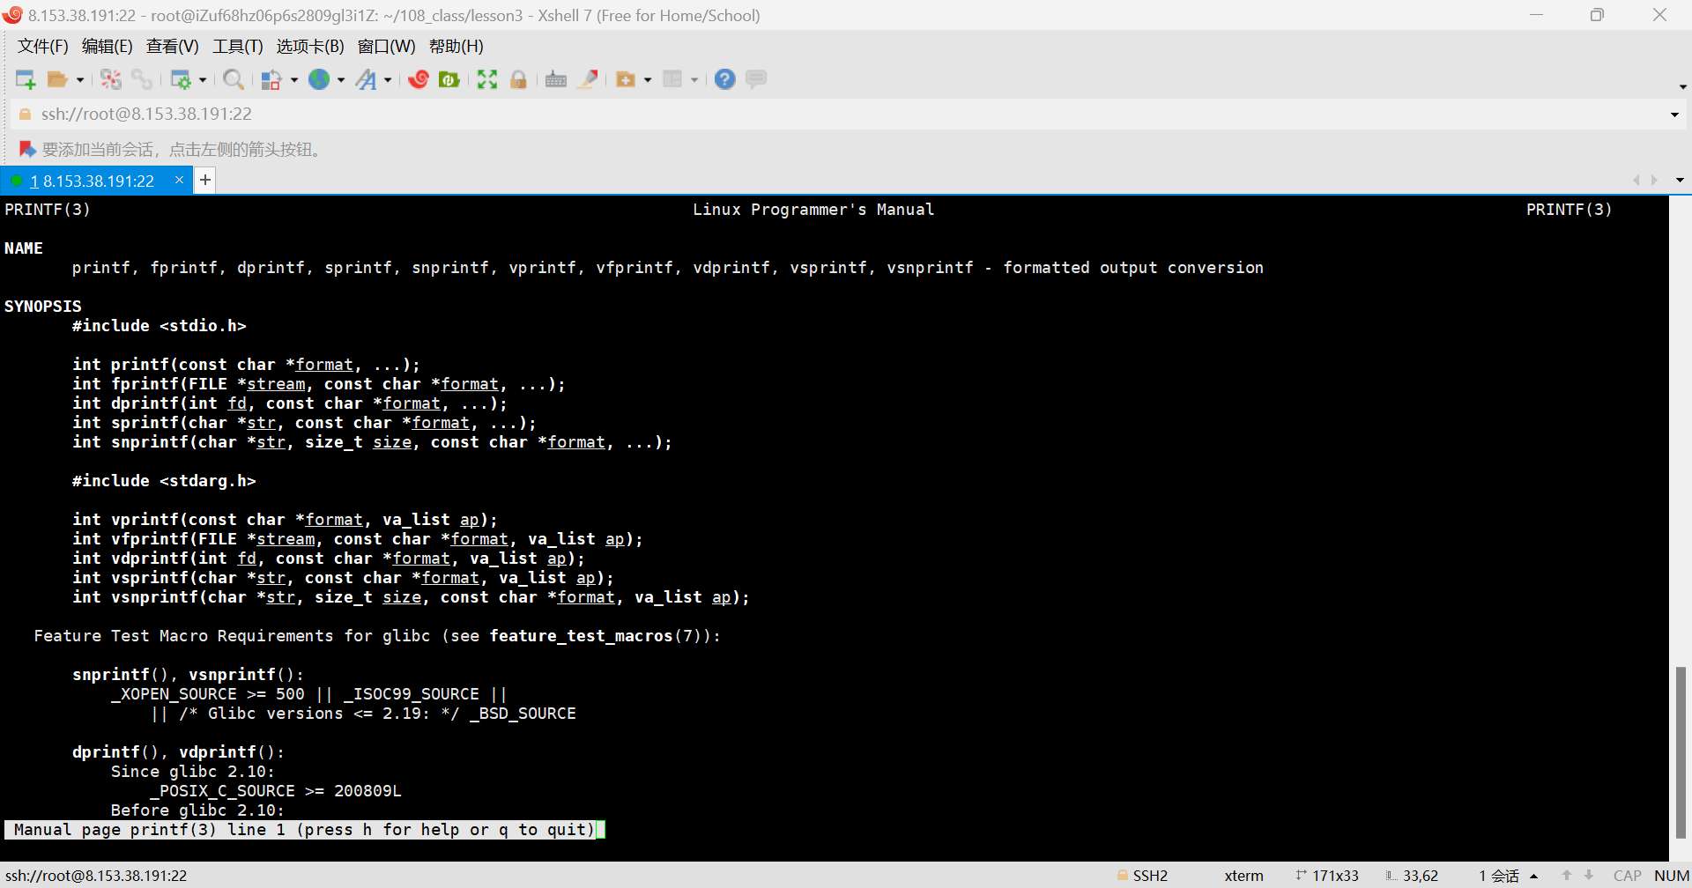Click the Highlight marker icon
Image resolution: width=1692 pixels, height=888 pixels.
tap(588, 80)
